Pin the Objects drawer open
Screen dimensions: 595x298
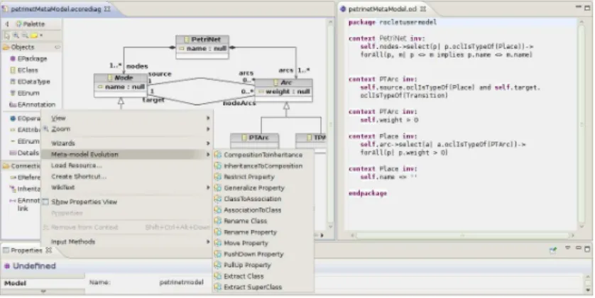pos(58,47)
